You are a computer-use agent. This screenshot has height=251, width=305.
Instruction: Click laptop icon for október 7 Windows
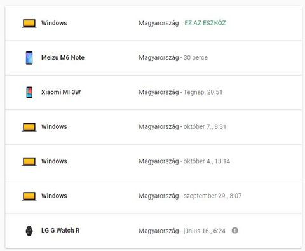click(29, 127)
